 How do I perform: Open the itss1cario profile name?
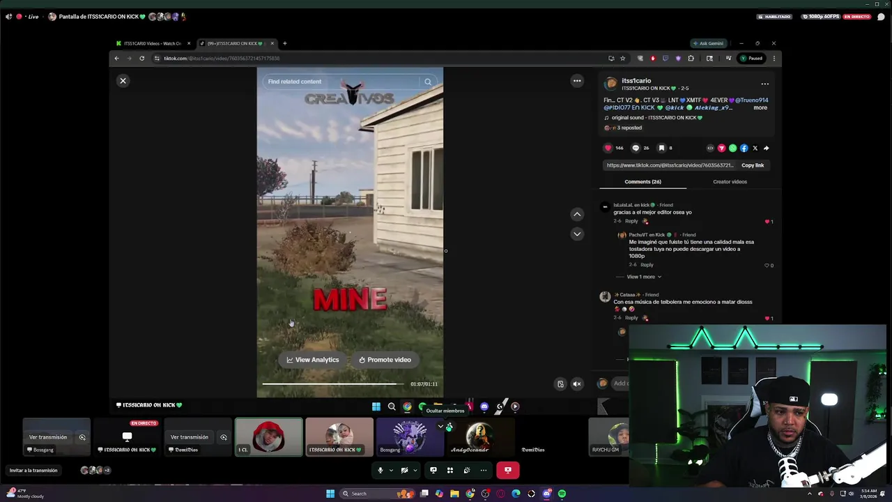tap(636, 81)
